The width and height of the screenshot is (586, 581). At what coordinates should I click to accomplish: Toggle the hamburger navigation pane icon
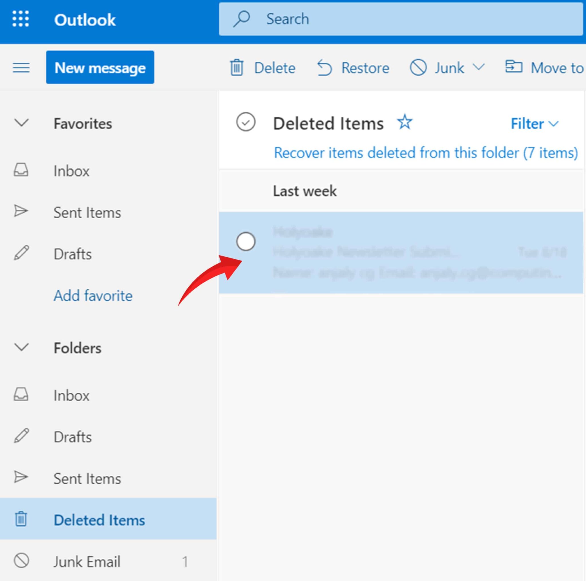(21, 67)
